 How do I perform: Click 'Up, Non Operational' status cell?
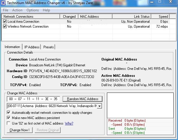tap(135, 22)
